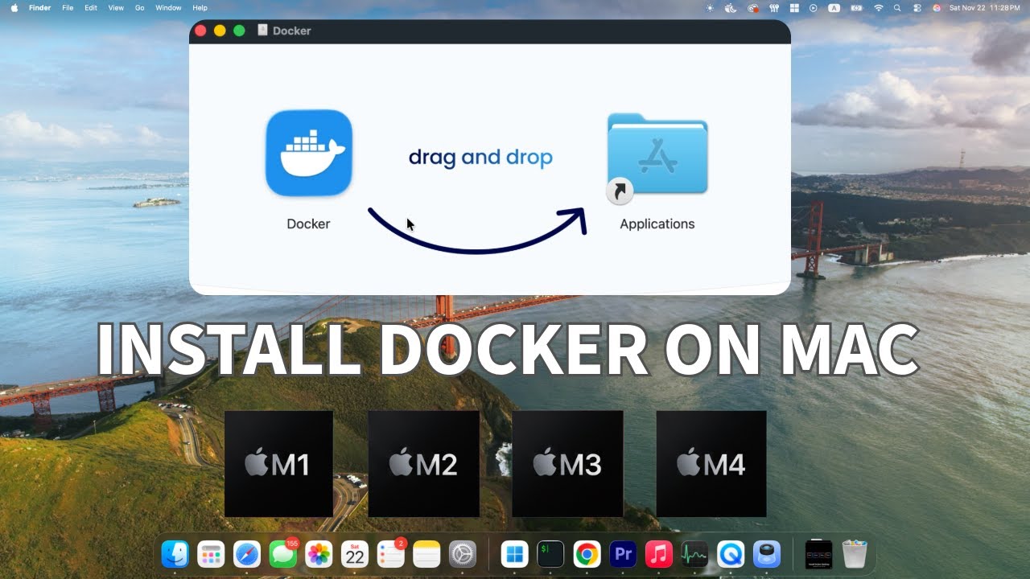1030x579 pixels.
Task: Open Adobe Premiere Pro in dock
Action: pyautogui.click(x=623, y=554)
